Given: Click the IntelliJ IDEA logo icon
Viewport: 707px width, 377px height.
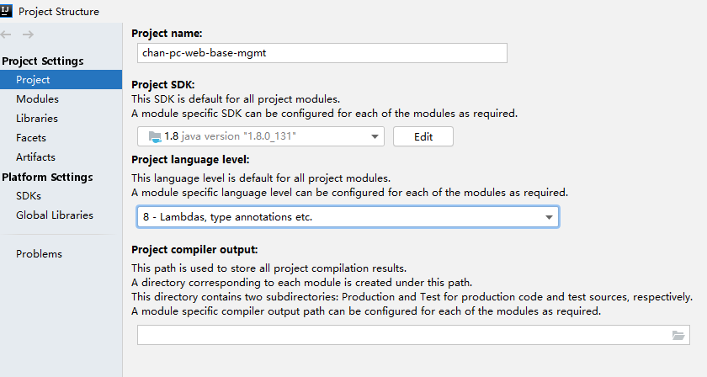Looking at the screenshot, I should click(x=6, y=11).
